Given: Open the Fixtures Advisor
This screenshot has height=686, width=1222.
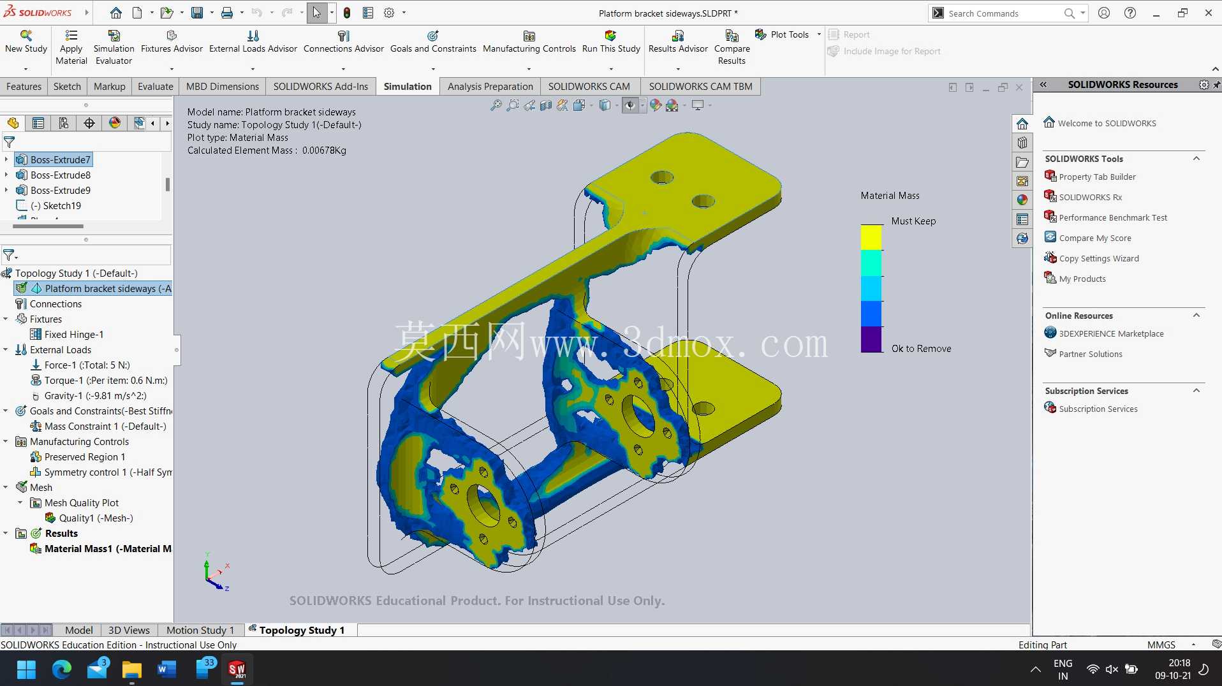Looking at the screenshot, I should click(172, 41).
